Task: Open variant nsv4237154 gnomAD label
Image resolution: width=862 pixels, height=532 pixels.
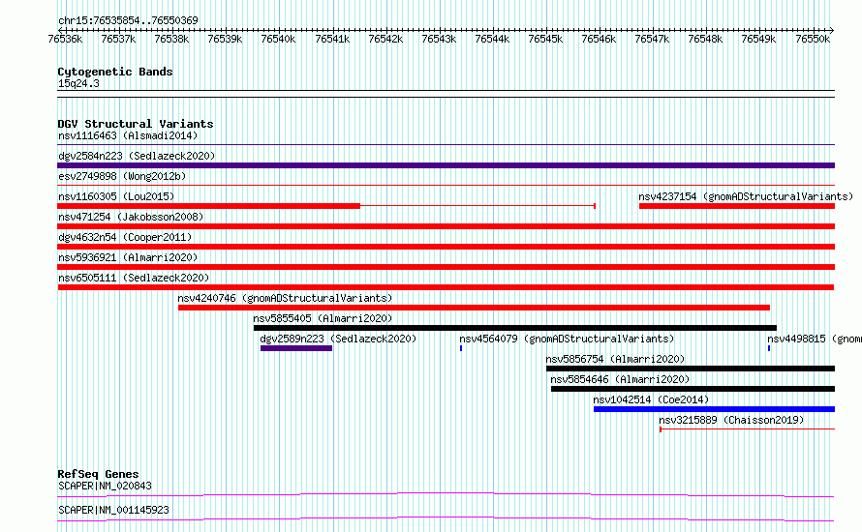Action: pos(746,196)
